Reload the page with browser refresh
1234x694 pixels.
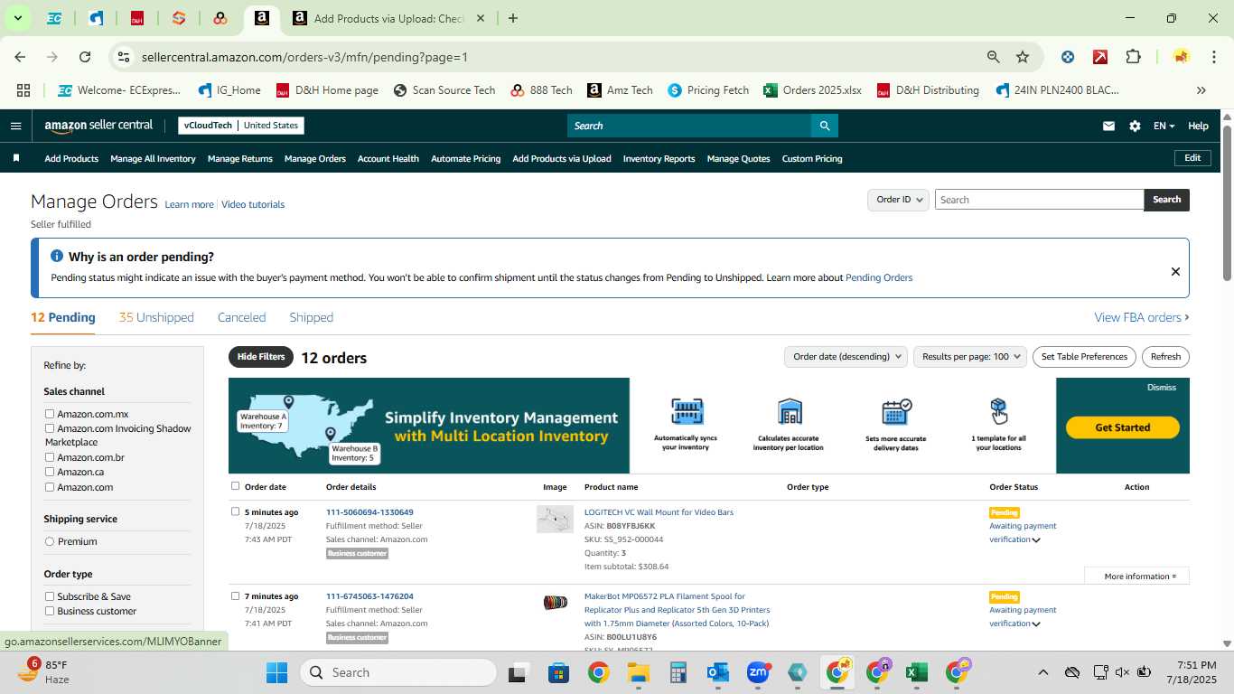(85, 57)
